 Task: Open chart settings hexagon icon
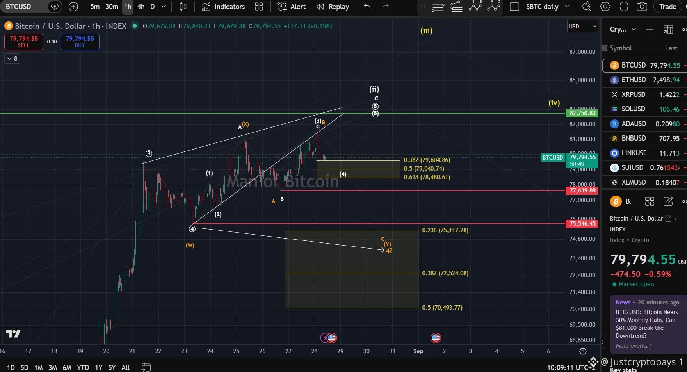[x=605, y=7]
